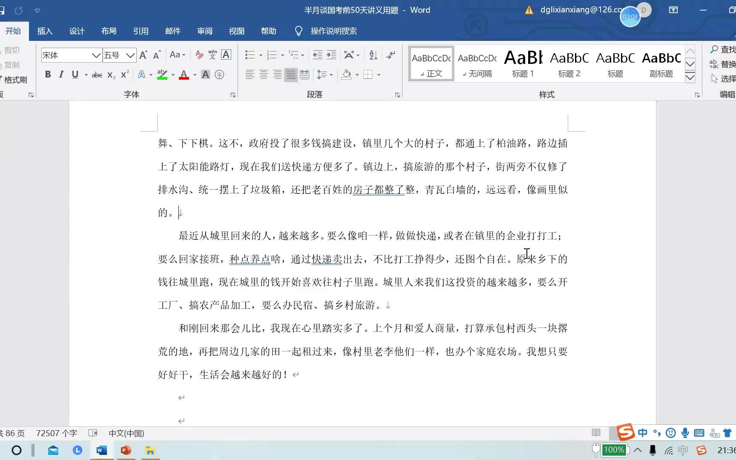The image size is (736, 460).
Task: Toggle strikethrough formatting
Action: coord(97,75)
